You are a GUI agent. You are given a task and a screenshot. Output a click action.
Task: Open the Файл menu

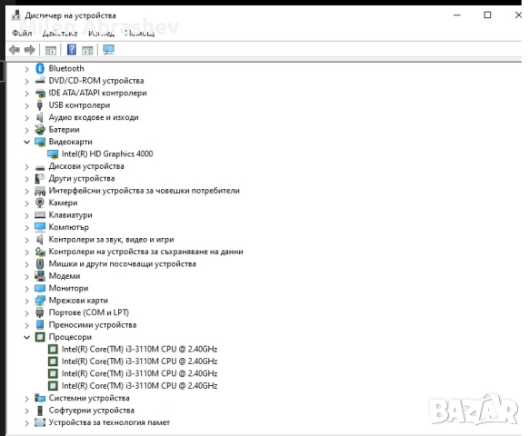click(22, 33)
